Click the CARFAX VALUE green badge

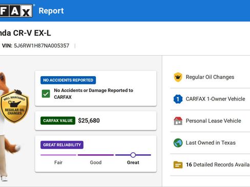pos(58,121)
